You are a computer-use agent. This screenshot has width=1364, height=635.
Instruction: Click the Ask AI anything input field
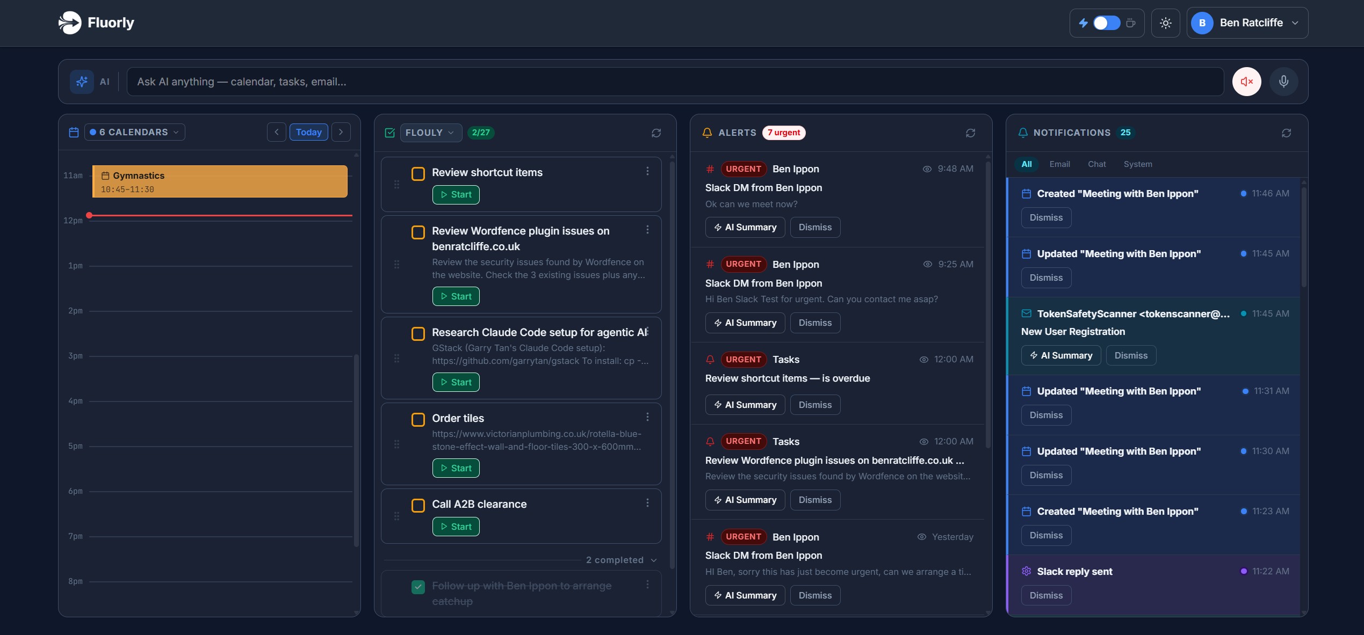coord(675,82)
